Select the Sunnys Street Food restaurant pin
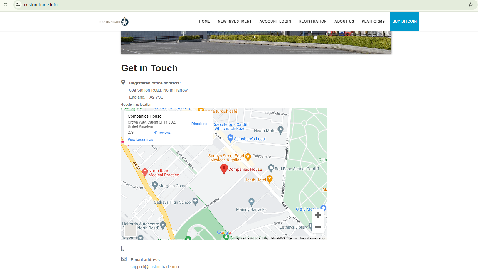The height and width of the screenshot is (274, 478). click(248, 157)
